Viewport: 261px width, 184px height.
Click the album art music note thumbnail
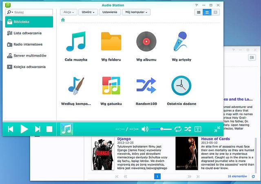(66, 129)
